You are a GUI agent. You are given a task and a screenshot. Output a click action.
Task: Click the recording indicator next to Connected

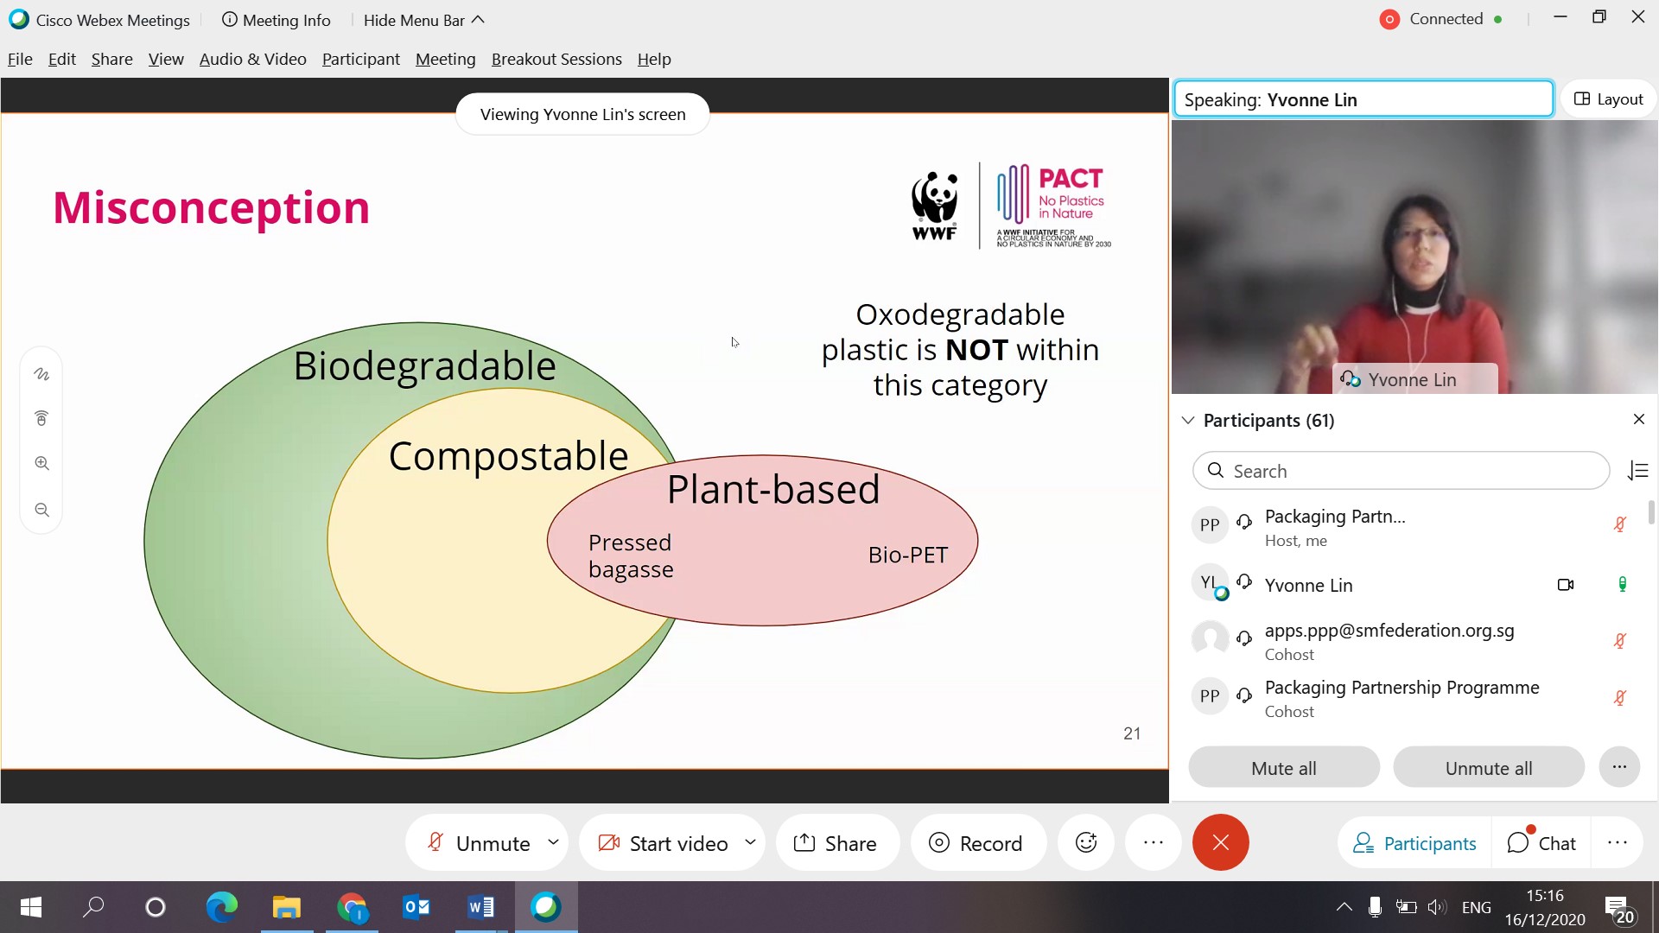click(1389, 19)
